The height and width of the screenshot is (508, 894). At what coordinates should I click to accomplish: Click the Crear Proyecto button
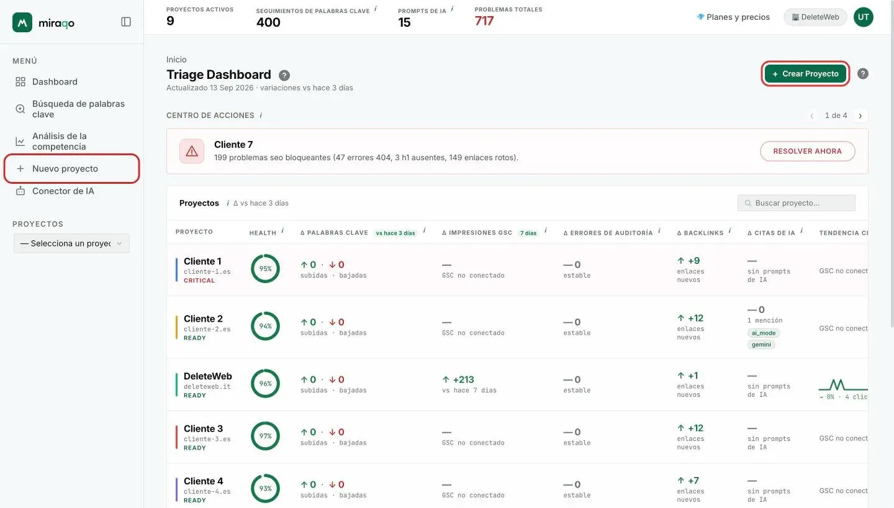coord(805,74)
